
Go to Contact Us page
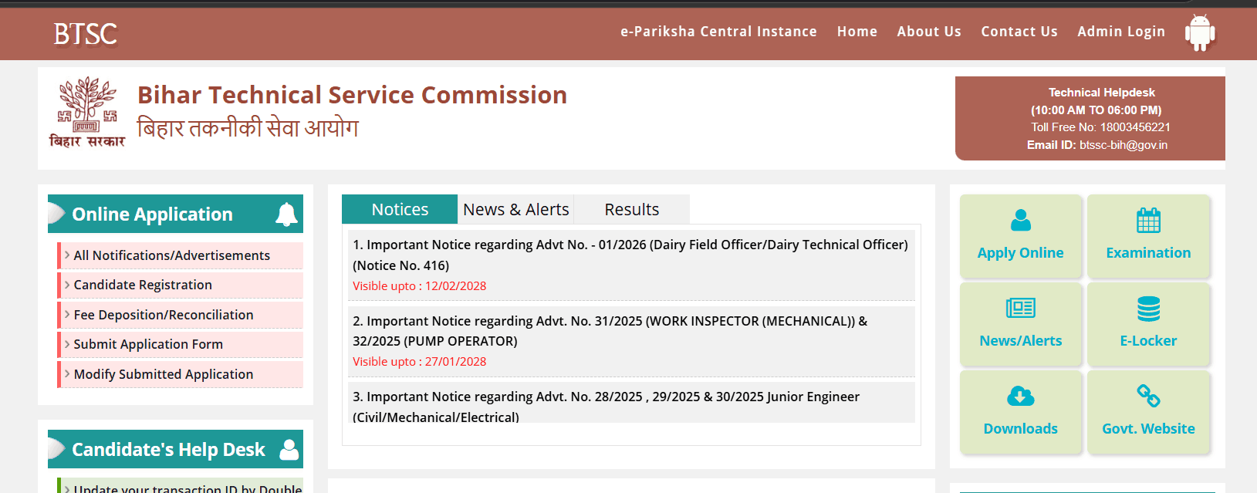coord(1019,32)
